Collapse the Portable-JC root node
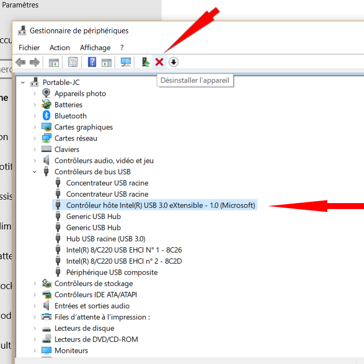 [x=23, y=82]
